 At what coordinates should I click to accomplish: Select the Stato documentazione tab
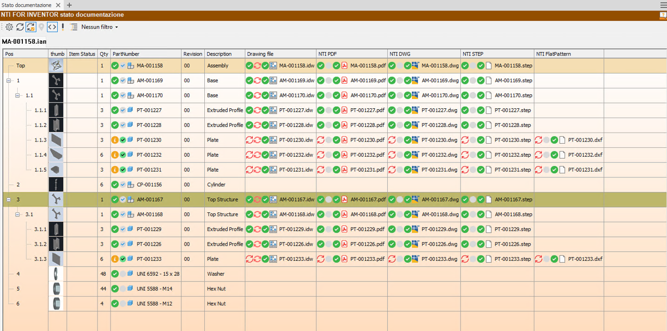pyautogui.click(x=27, y=5)
